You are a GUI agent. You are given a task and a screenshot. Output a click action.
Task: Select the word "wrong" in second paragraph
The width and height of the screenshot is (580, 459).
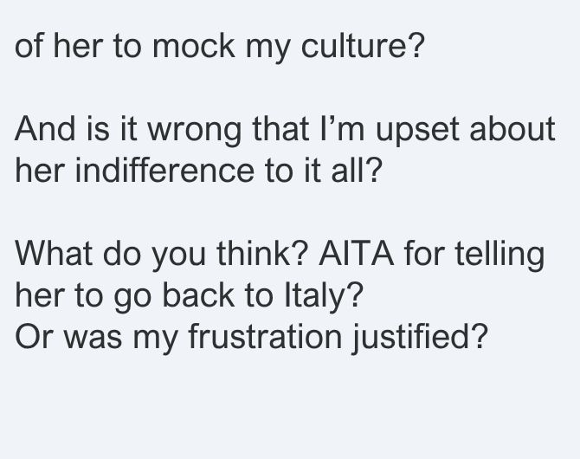point(195,131)
